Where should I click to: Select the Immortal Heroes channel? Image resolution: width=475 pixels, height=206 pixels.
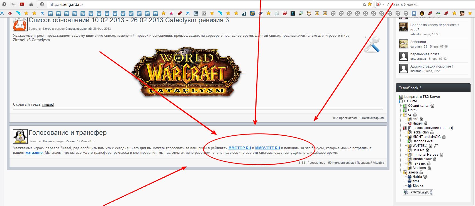pos(425,155)
